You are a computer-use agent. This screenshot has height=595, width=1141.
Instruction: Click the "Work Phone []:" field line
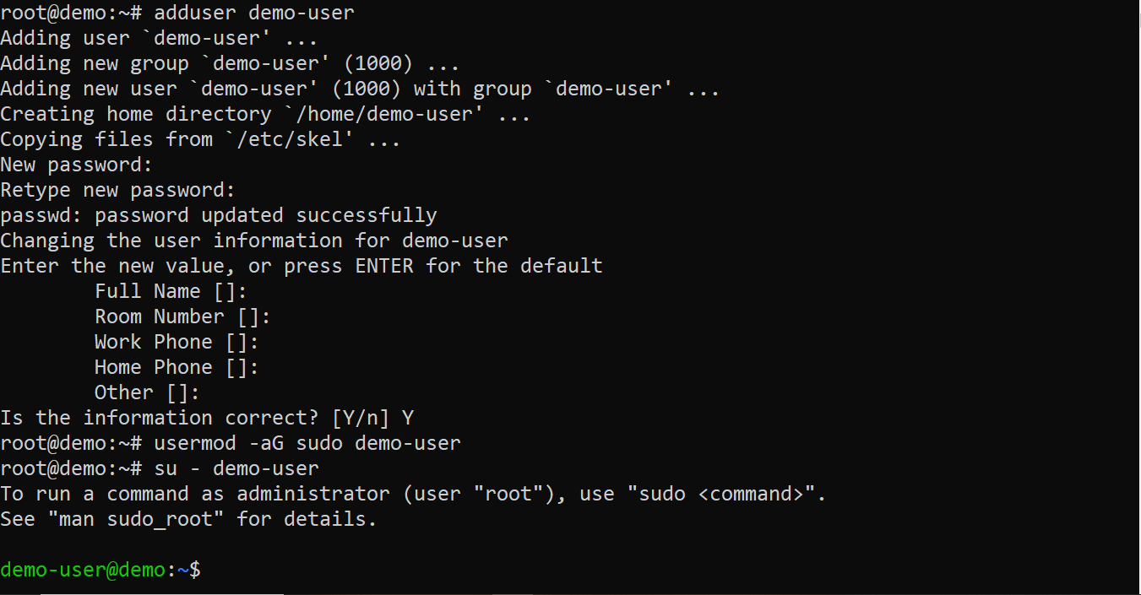click(x=177, y=342)
